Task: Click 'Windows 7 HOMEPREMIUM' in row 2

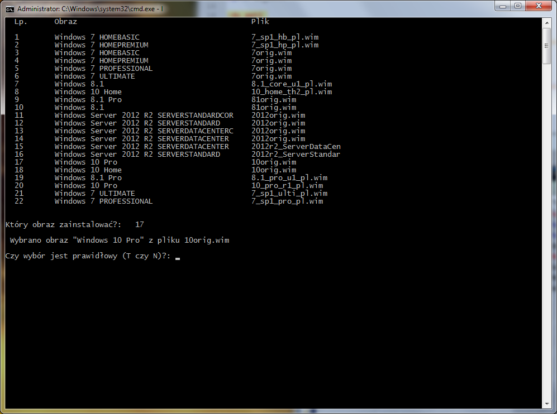Action: (101, 45)
